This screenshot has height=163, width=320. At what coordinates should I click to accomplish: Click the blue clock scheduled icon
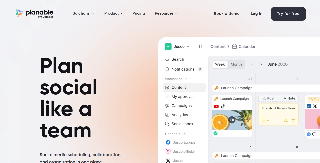tap(309, 134)
